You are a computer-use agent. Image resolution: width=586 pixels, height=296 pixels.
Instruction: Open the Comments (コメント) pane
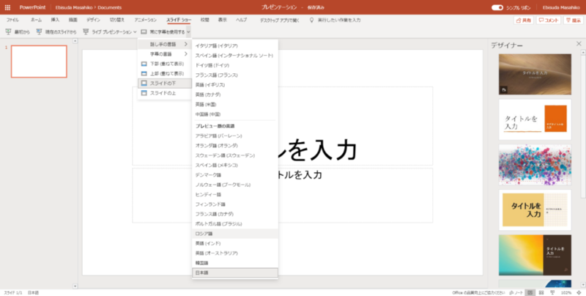pos(547,20)
